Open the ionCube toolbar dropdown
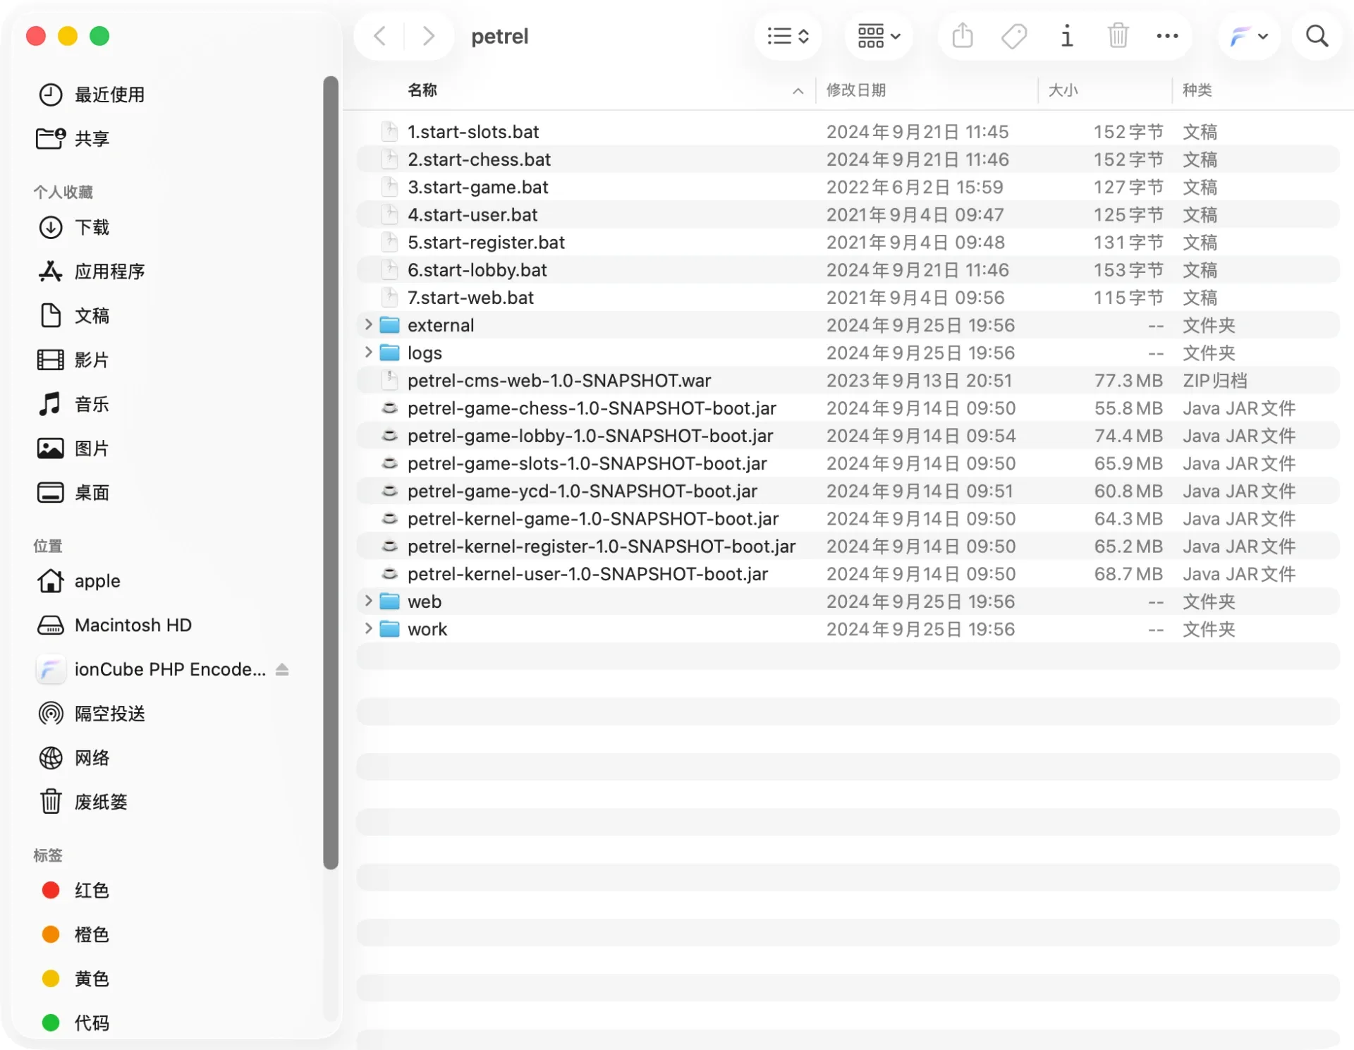 pos(1249,36)
